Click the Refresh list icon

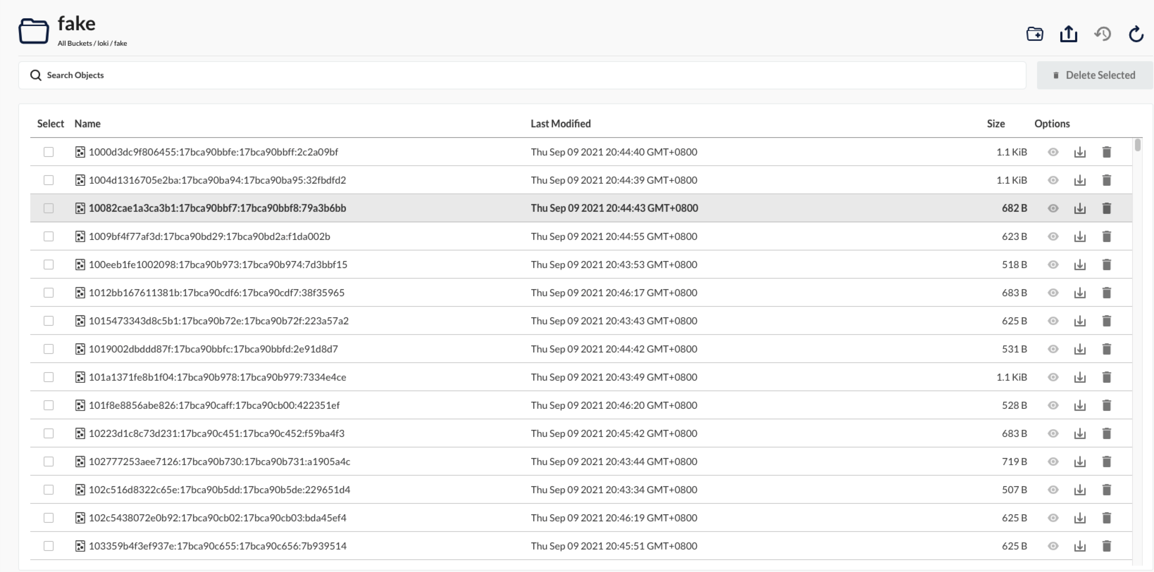[x=1136, y=34]
